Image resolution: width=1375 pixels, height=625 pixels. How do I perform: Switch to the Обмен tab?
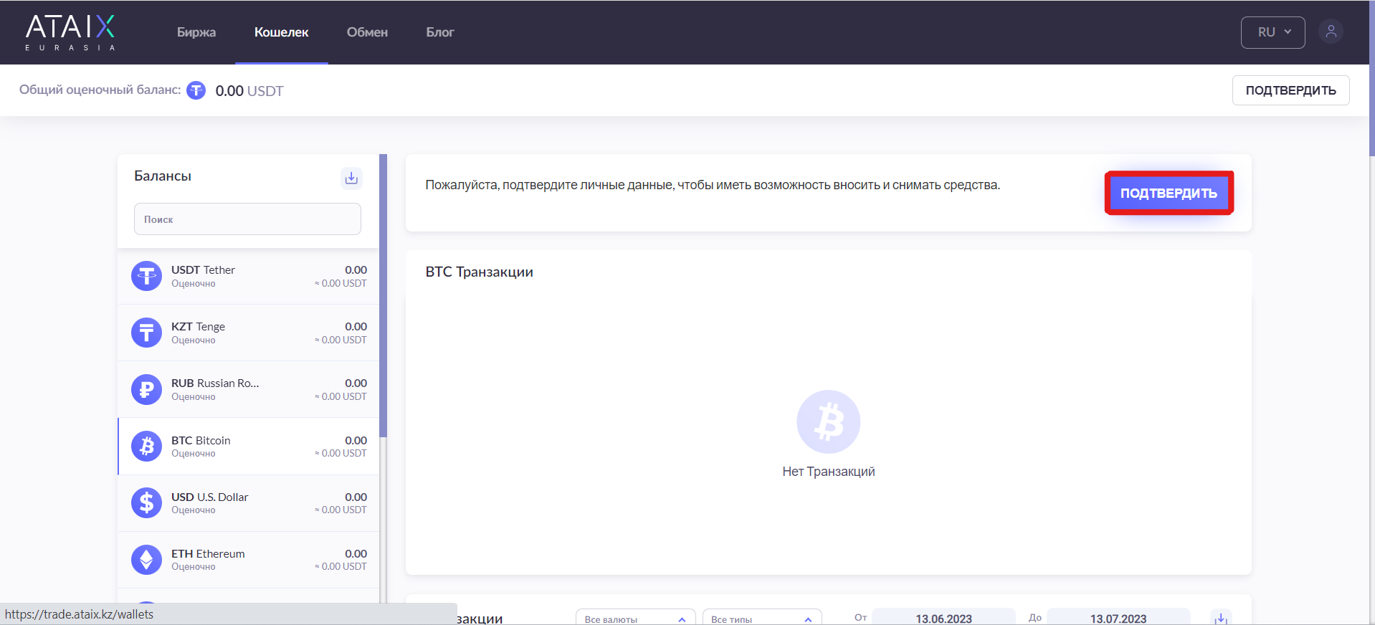pos(367,32)
